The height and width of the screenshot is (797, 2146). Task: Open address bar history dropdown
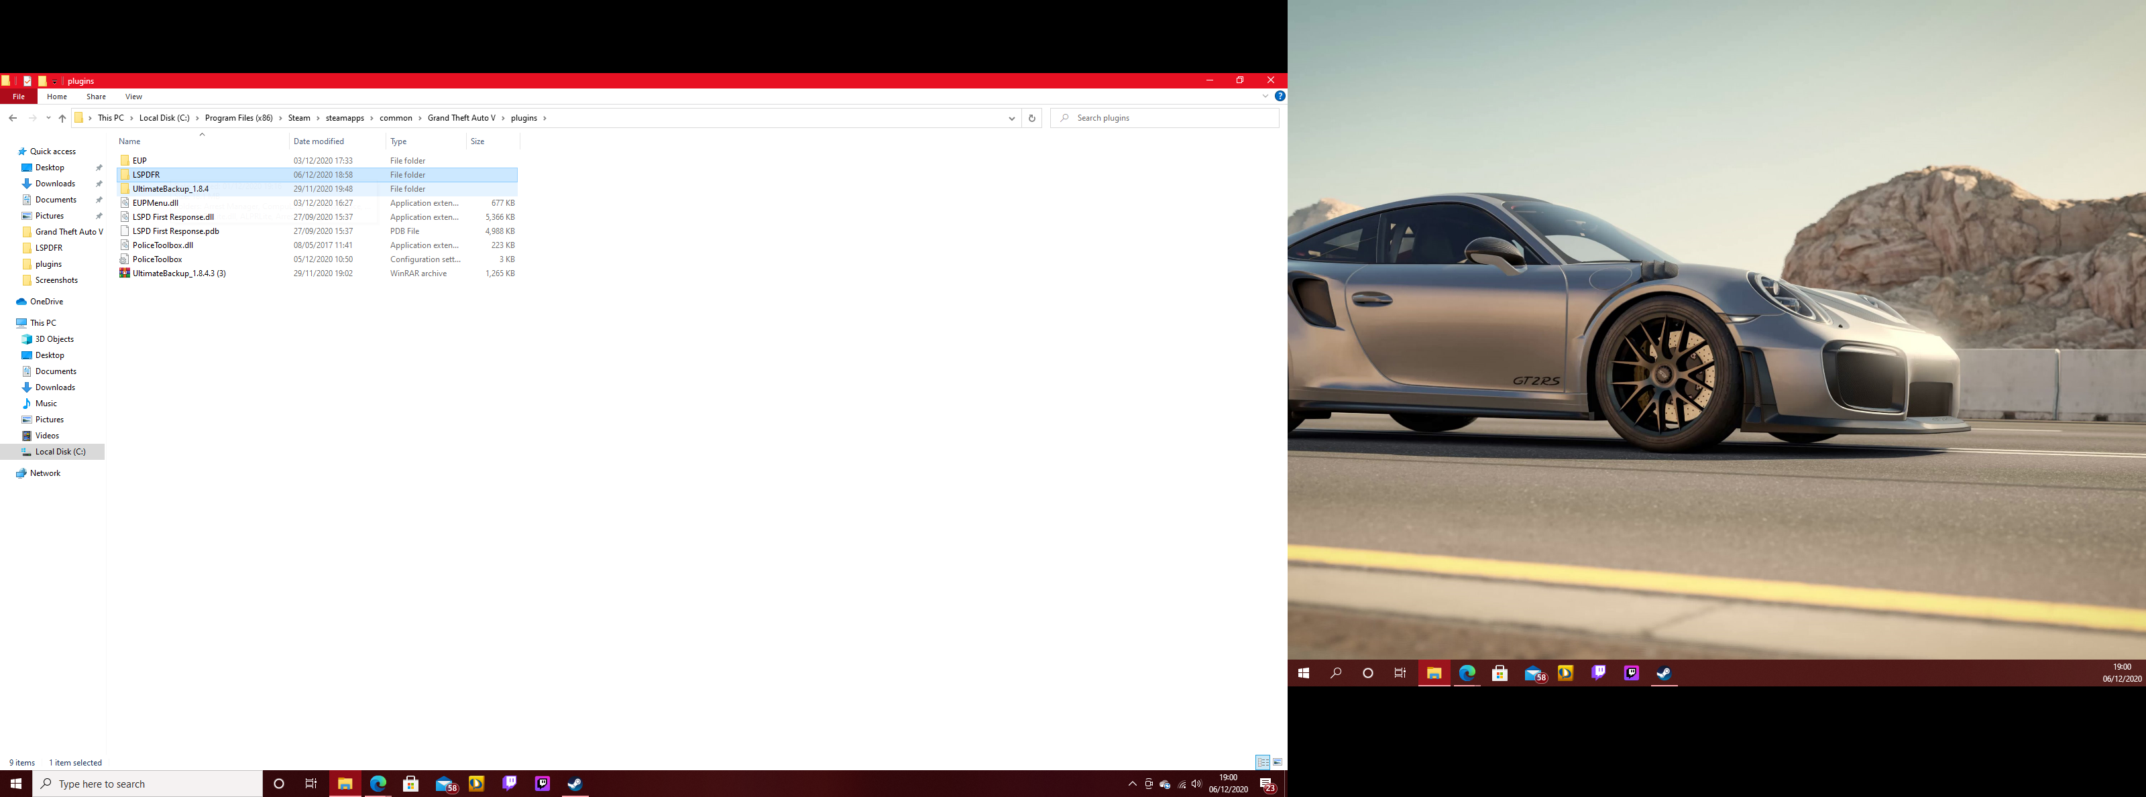1011,118
